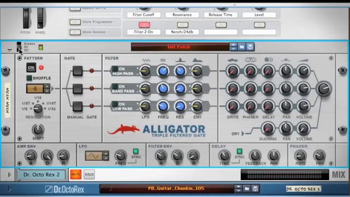Open Dr.OctoRex loop browser folder icon
This screenshot has height=197, width=350.
247,189
